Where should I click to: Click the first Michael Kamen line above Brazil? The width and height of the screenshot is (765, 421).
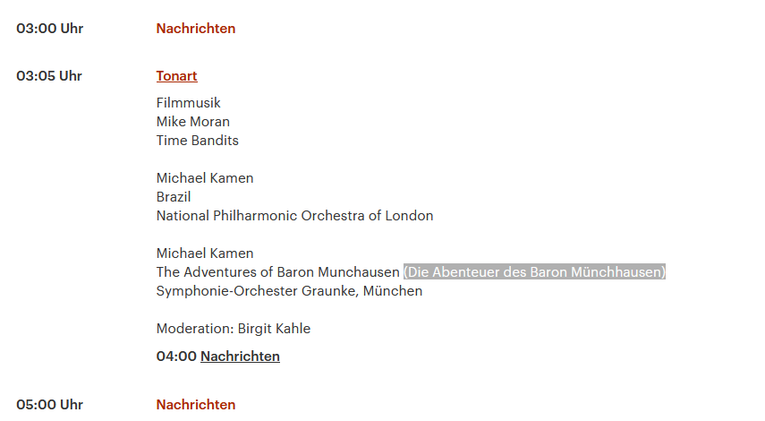pos(204,177)
